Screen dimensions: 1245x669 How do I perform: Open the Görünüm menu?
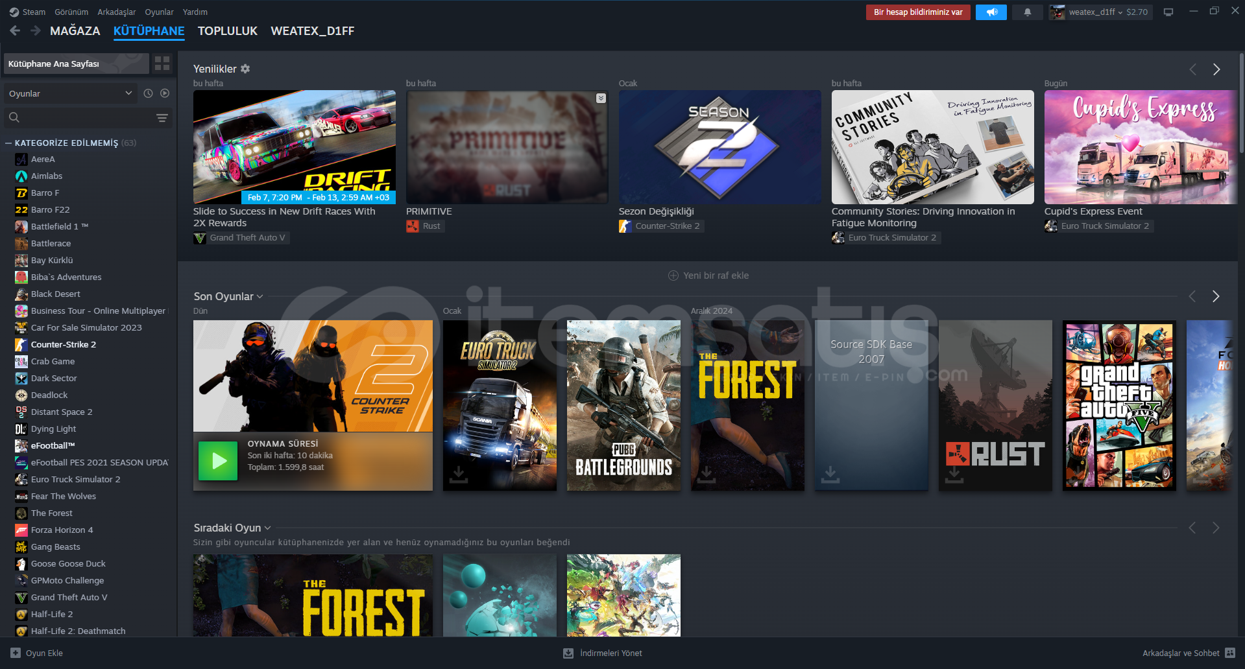[71, 12]
